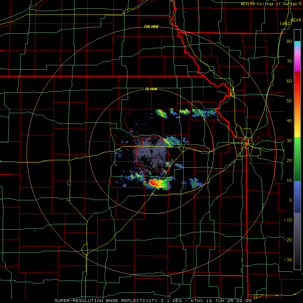Click the 40 value on dBZ scale
Screen dimensions: 303x303
[289, 121]
